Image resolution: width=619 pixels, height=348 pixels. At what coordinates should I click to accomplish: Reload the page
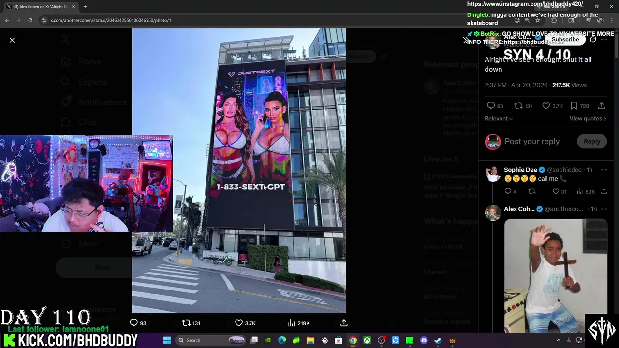coord(30,20)
